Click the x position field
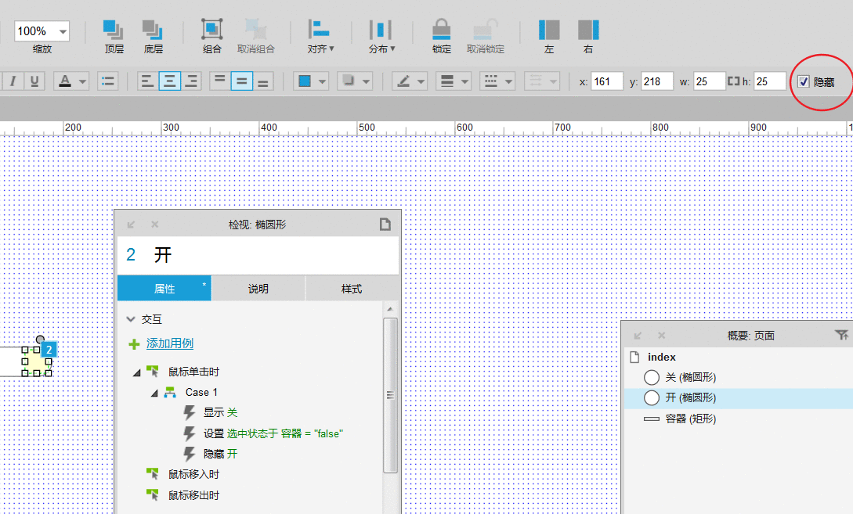 tap(606, 81)
